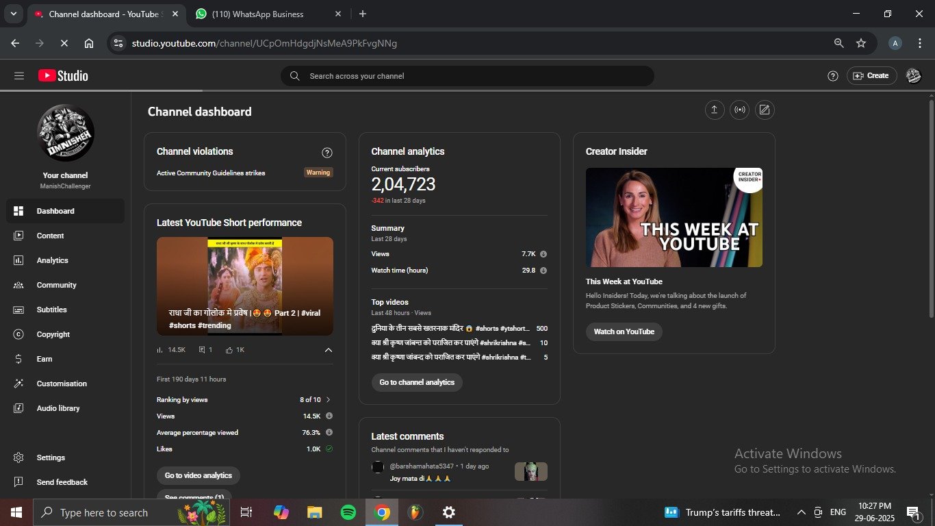935x526 pixels.
Task: Click the Go live broadcast icon
Action: [740, 110]
